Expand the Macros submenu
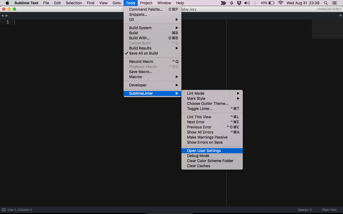This screenshot has width=343, height=214. tap(152, 77)
